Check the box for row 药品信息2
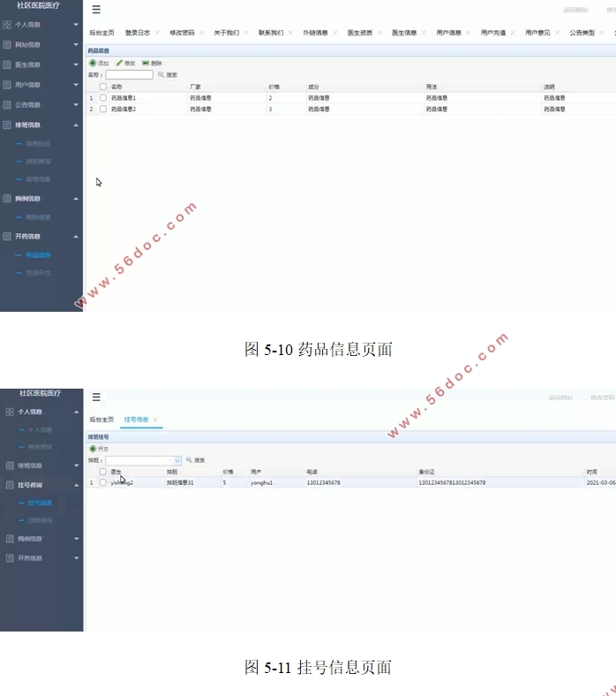Viewport: 616px width, 696px height. pyautogui.click(x=103, y=109)
